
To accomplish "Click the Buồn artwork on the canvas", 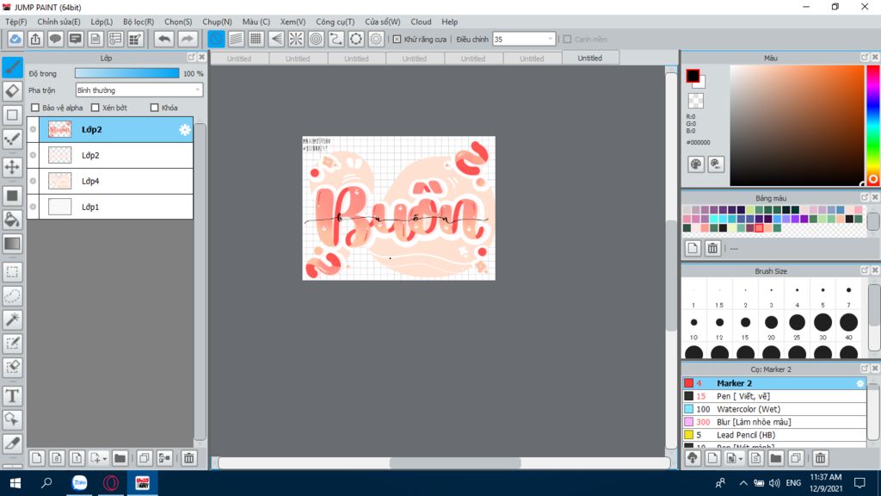I will click(x=399, y=208).
